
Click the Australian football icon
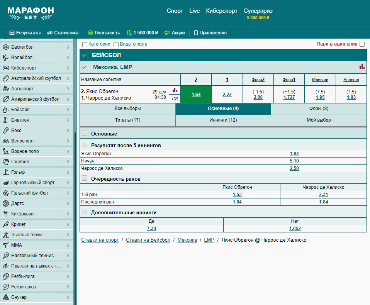[6, 78]
